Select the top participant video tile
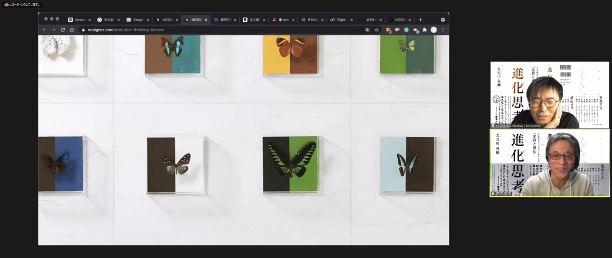The width and height of the screenshot is (612, 258). tap(550, 95)
